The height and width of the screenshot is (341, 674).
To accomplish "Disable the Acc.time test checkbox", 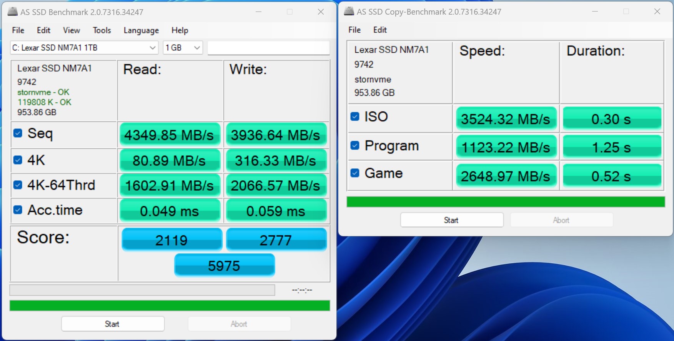I will 18,210.
